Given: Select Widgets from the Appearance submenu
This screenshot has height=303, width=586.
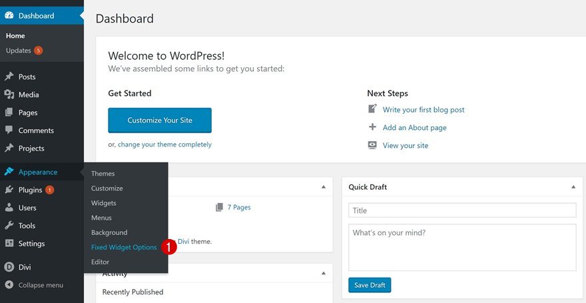Looking at the screenshot, I should [104, 203].
